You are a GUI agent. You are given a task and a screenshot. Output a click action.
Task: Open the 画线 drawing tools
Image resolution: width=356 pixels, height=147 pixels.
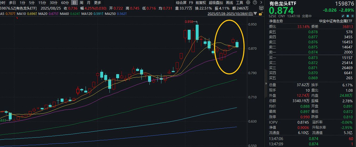229,3
